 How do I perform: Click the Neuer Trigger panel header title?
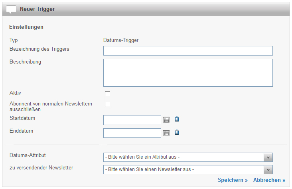click(x=37, y=9)
